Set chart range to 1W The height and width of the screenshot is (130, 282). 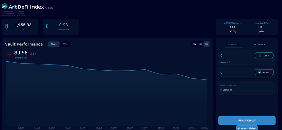(x=195, y=44)
